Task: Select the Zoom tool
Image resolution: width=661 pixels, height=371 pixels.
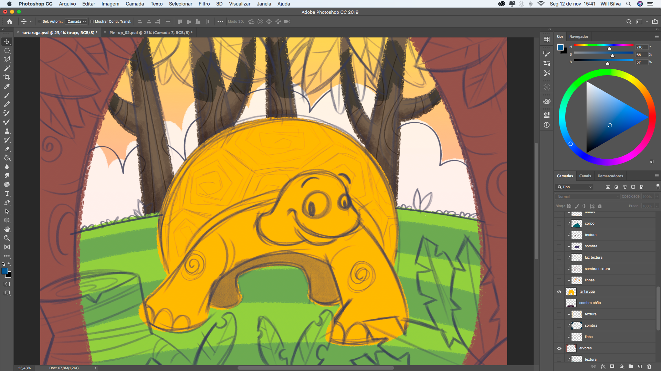Action: click(7, 238)
